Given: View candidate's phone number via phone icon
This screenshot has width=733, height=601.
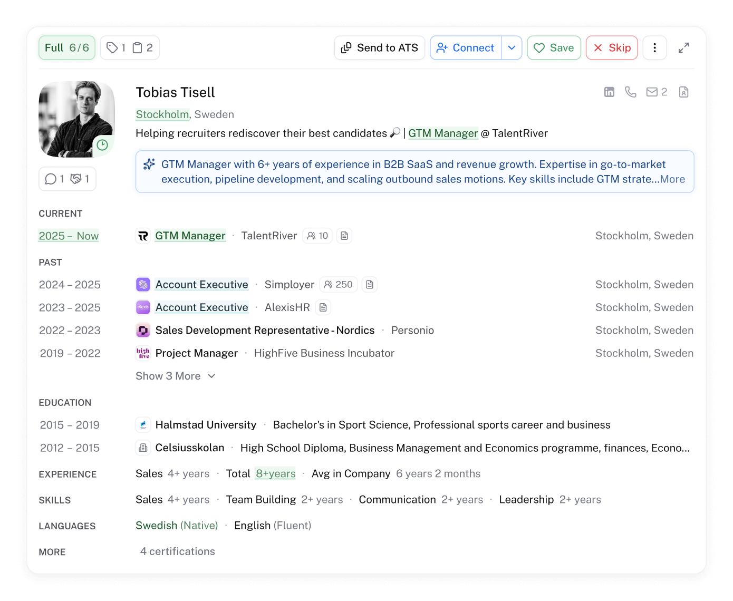Looking at the screenshot, I should click(x=631, y=92).
